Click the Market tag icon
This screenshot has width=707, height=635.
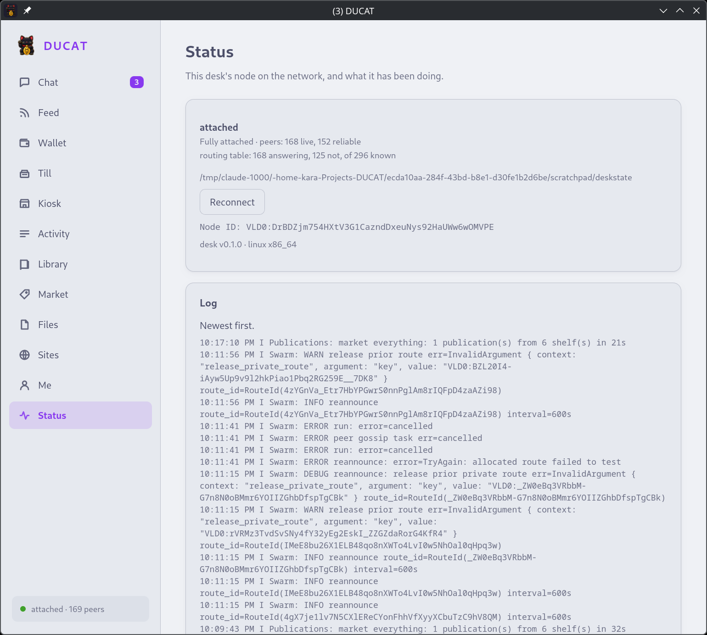[x=25, y=295]
